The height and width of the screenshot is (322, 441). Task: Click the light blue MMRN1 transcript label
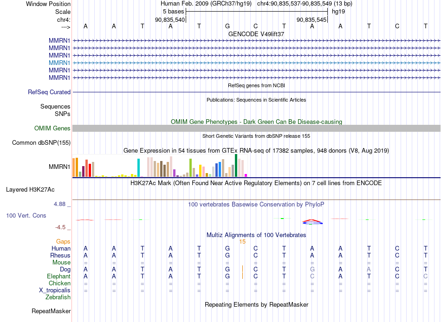point(59,63)
